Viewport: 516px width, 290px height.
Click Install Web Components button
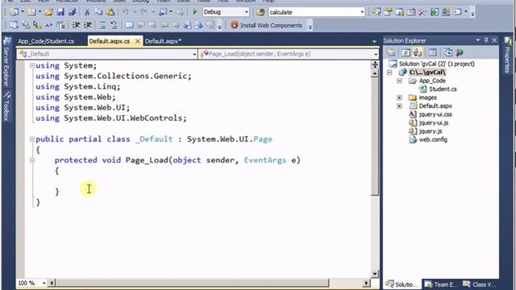click(267, 25)
